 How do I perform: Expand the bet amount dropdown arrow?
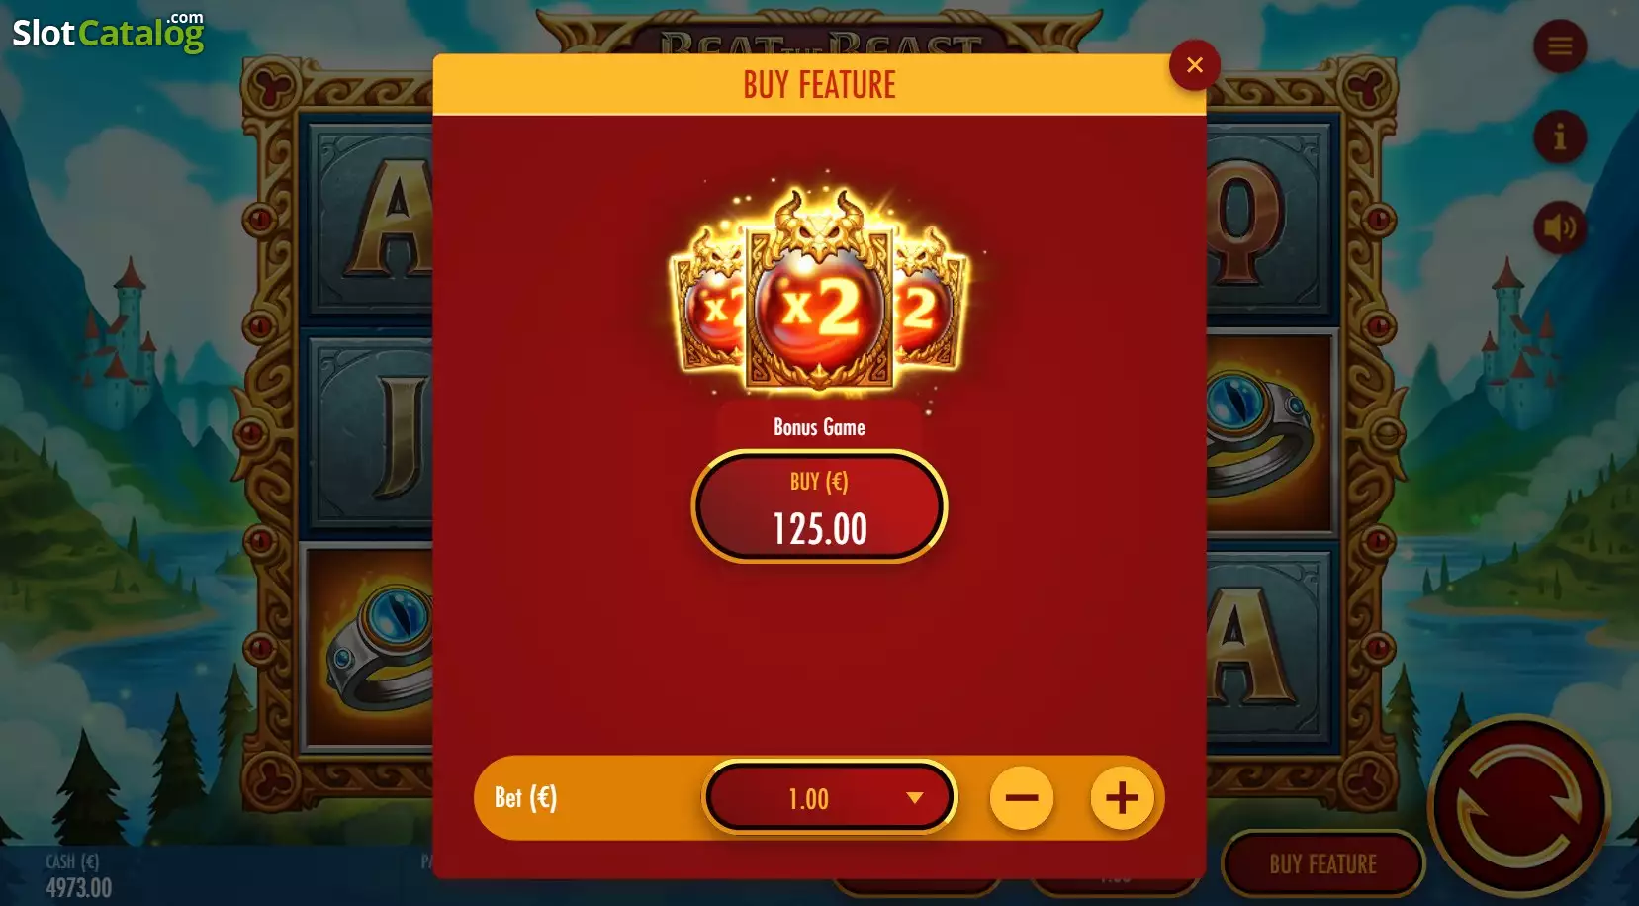coord(915,798)
